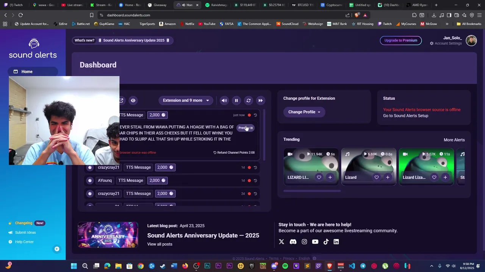Click Upgrade to Premium button
Viewport: 485px width, 272px height.
[401, 40]
